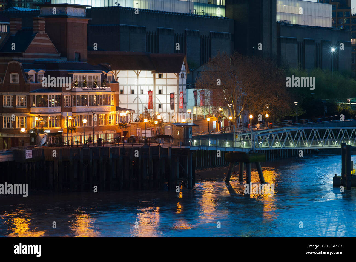Click the "International Shakespeare Globe Centre" building sign
The image size is (356, 262).
[91, 89]
